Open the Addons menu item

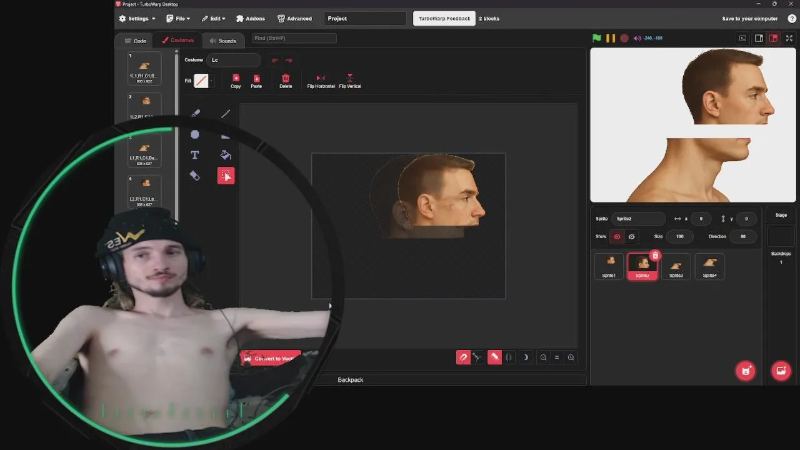[x=250, y=19]
